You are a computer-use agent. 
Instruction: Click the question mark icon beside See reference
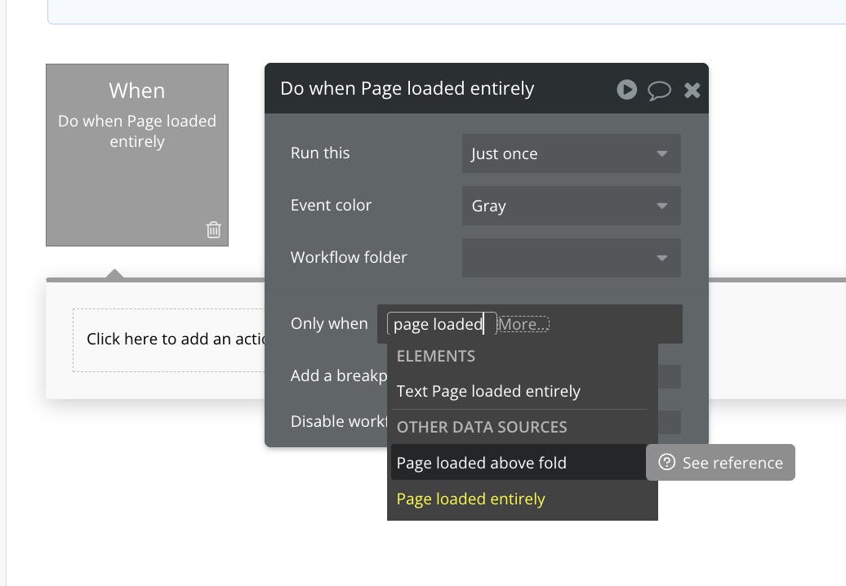[x=667, y=462]
